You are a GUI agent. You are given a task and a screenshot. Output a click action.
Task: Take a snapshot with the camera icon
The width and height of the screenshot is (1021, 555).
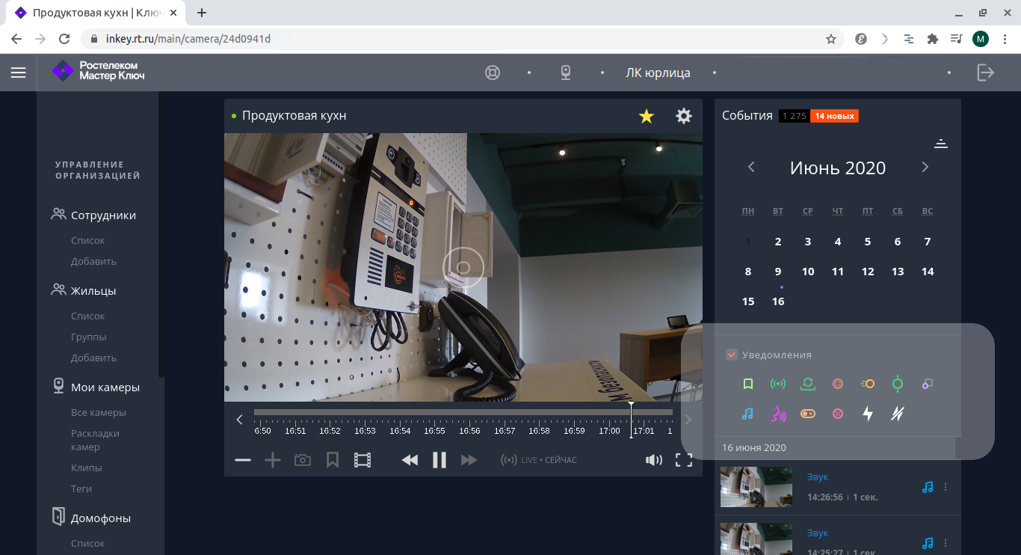point(303,460)
